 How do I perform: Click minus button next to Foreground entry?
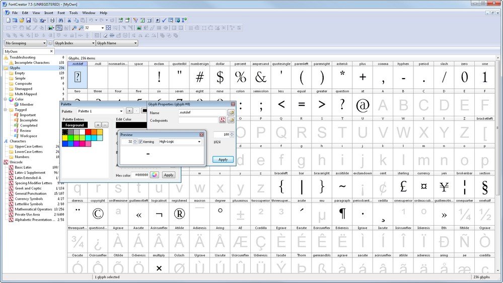[x=105, y=125]
